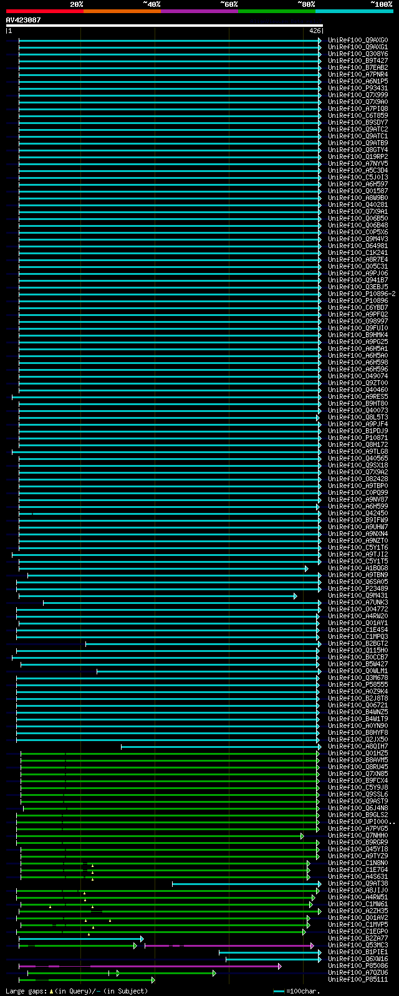Click the cyan alignment bar for UniRef100_B1PIE1
This screenshot has height=996, width=399.
pyautogui.click(x=271, y=952)
